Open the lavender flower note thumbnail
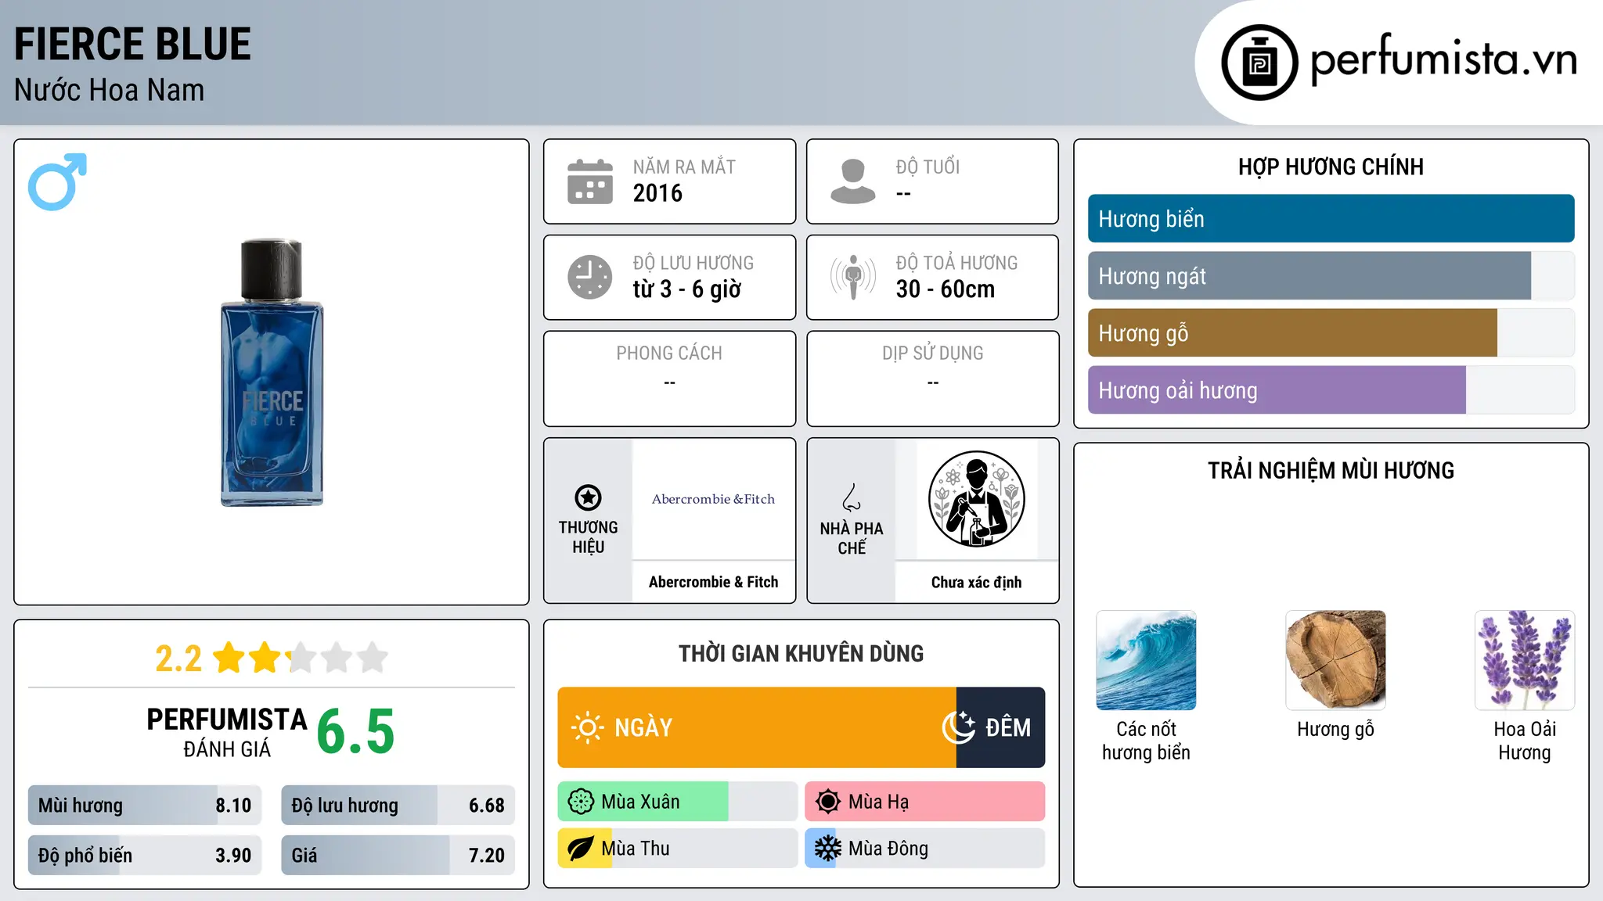1603x901 pixels. [x=1525, y=661]
